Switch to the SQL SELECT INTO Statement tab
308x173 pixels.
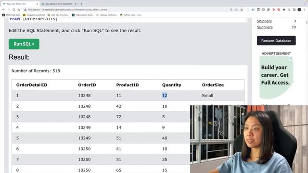click(x=58, y=4)
